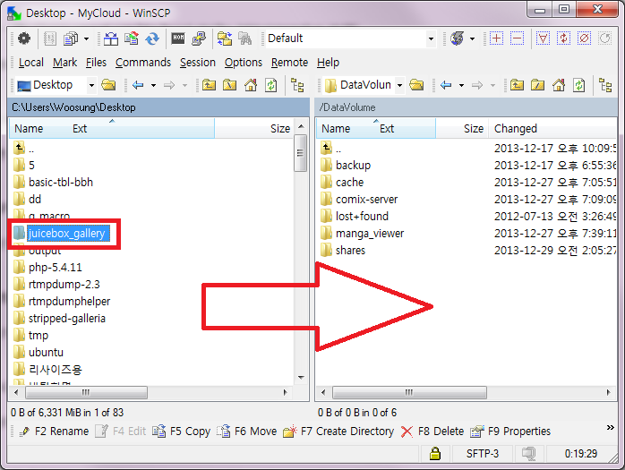The height and width of the screenshot is (470, 625).
Task: Click F5 Copy button
Action: pos(182,432)
